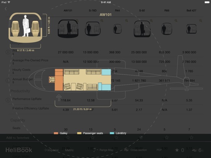This screenshot has width=211, height=158.
Task: Click the Price info icon
Action: pyautogui.click(x=8, y=52)
